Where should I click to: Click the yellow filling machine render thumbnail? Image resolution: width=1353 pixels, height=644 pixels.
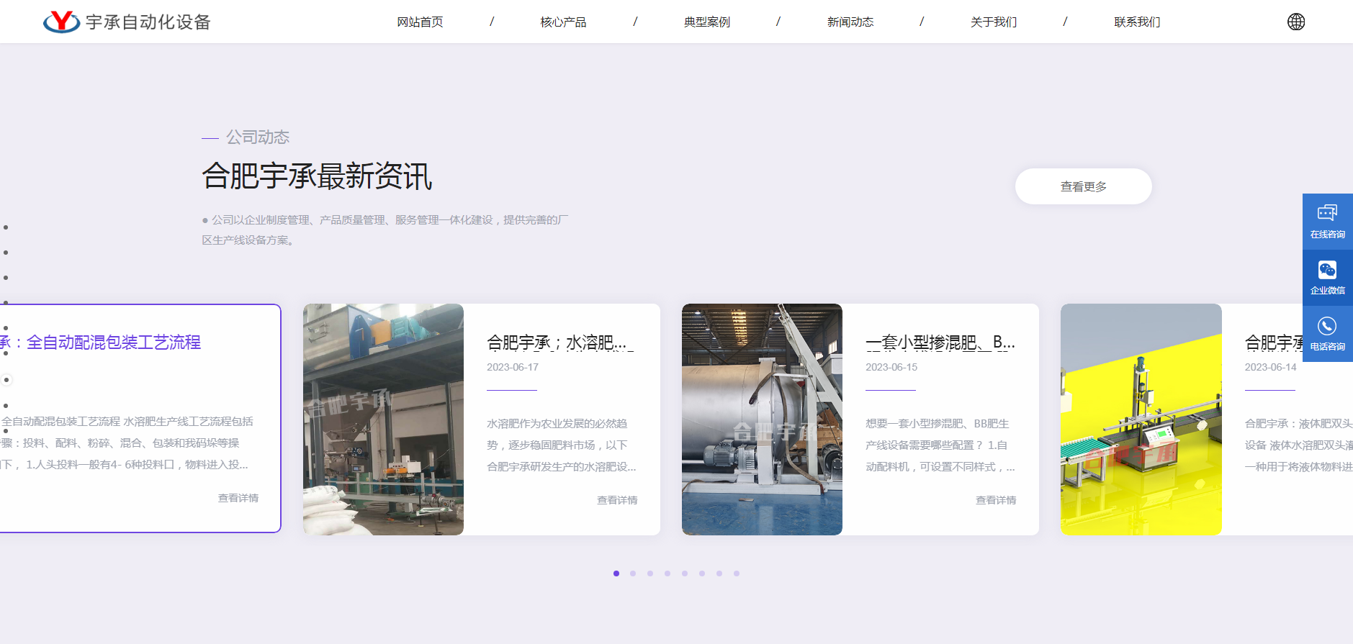pyautogui.click(x=1141, y=419)
